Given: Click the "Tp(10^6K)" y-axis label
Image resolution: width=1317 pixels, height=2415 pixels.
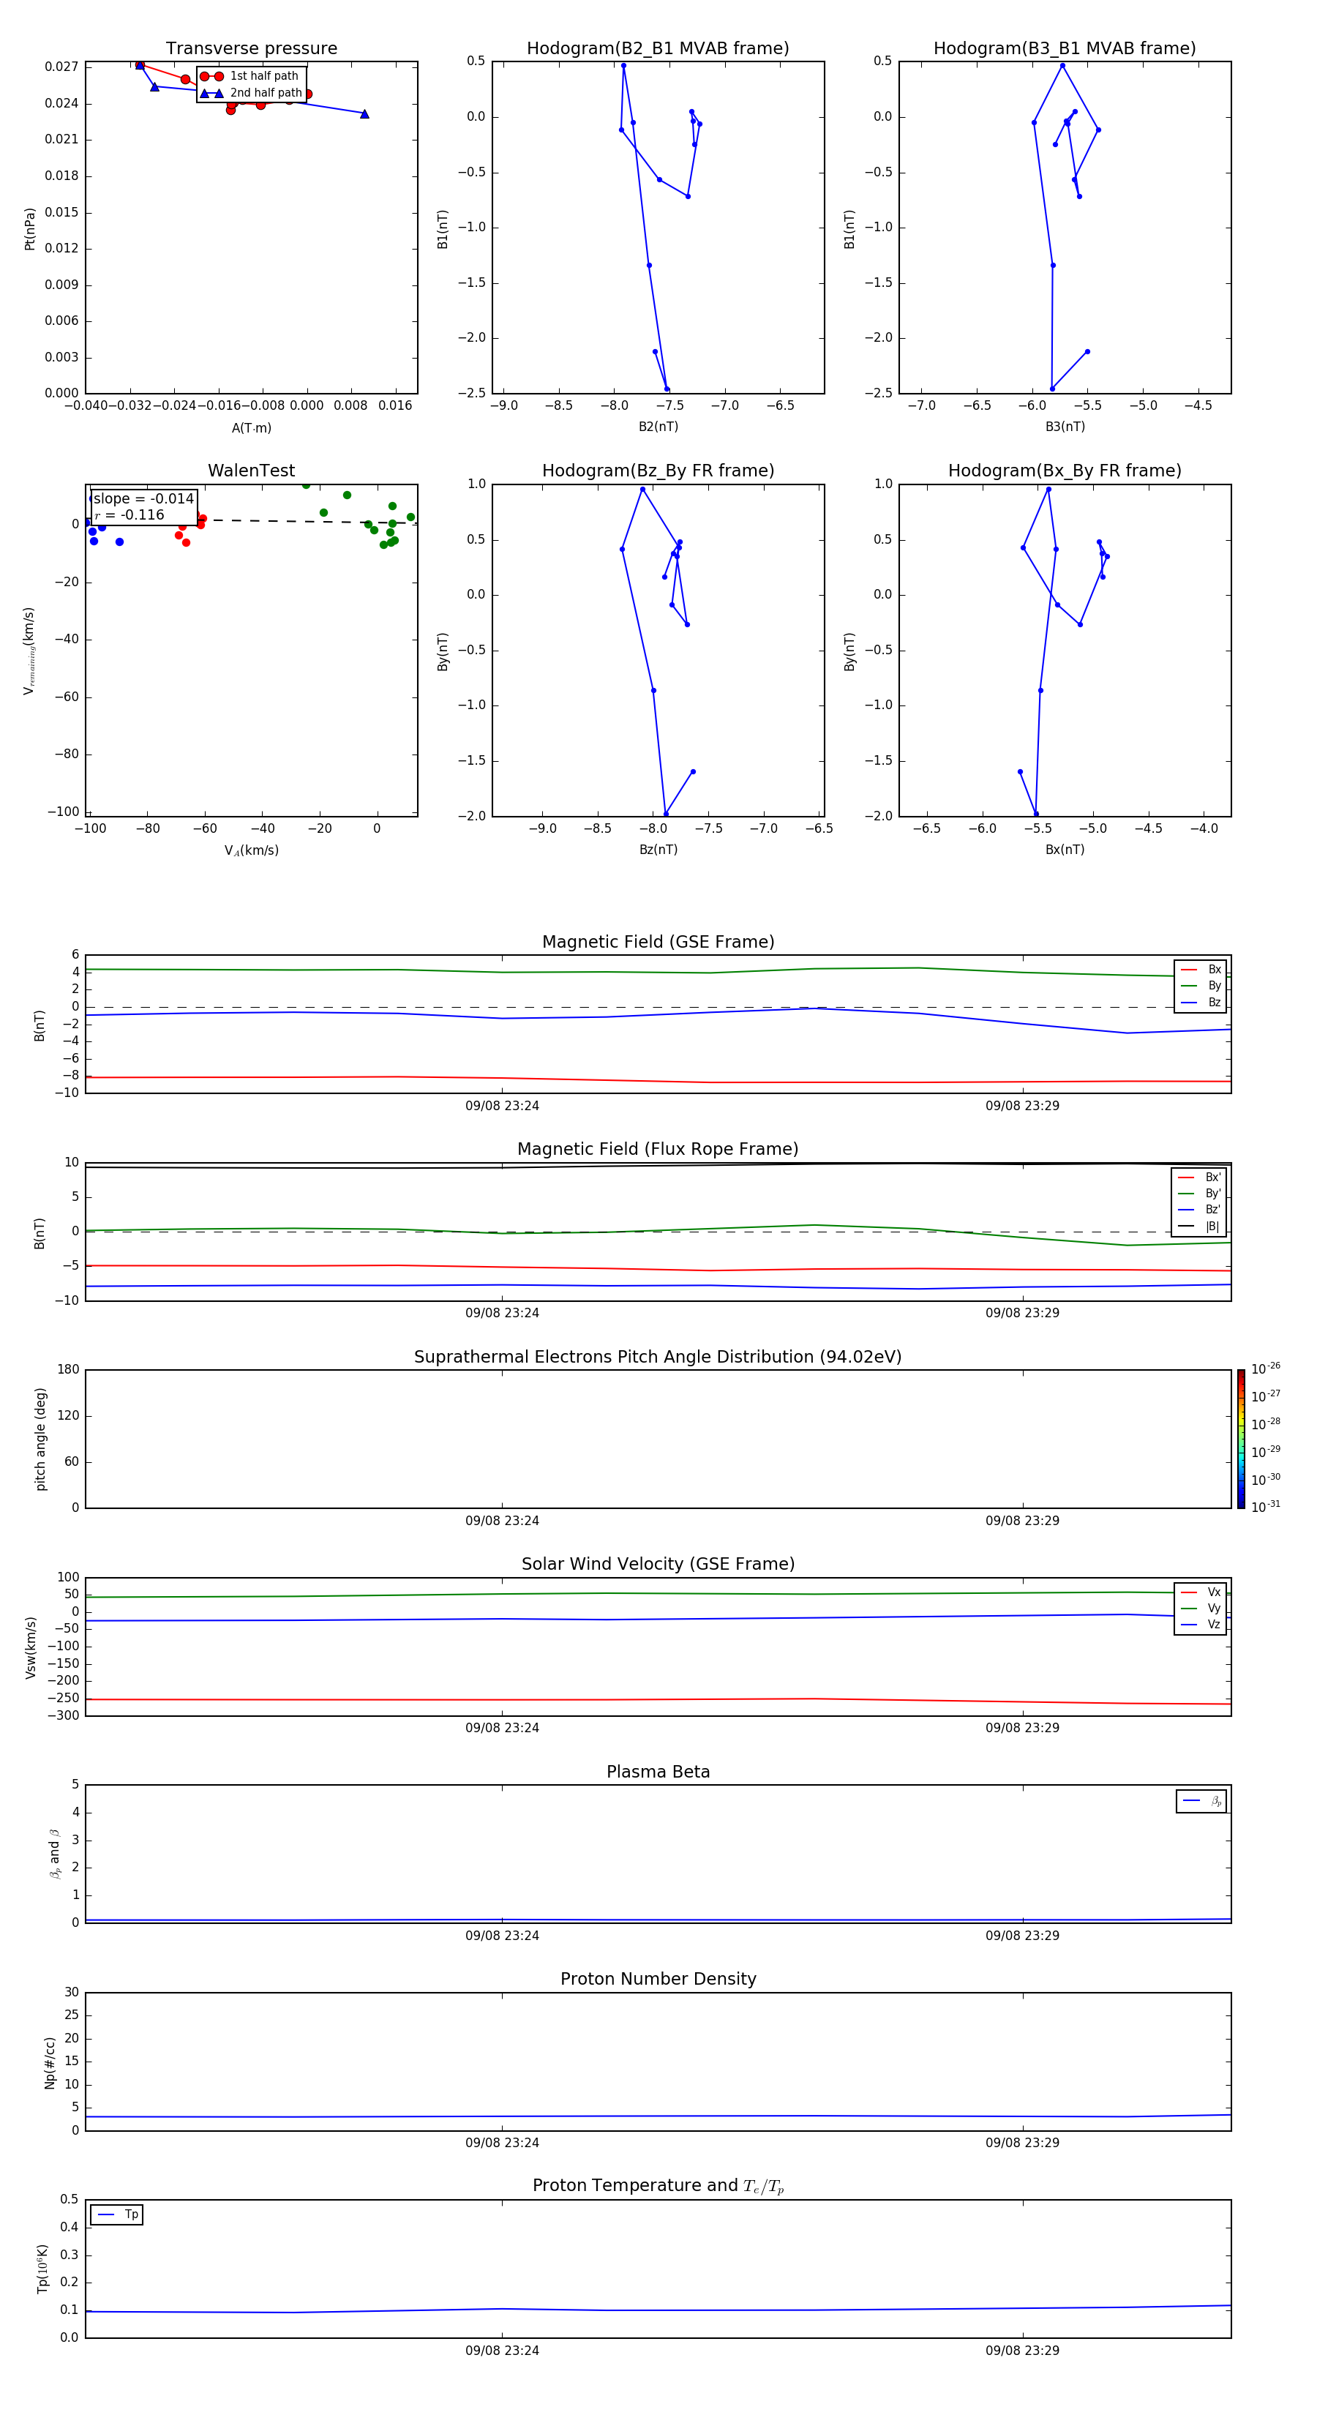Looking at the screenshot, I should (x=42, y=2269).
